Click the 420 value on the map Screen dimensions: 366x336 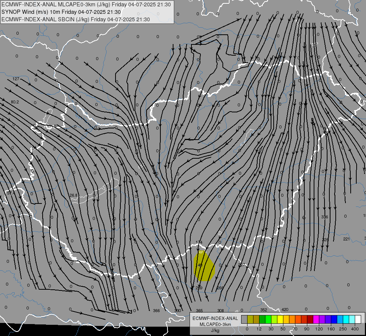(285, 309)
